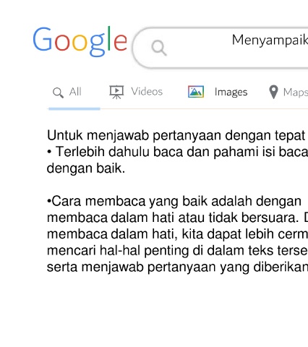
Task: Click the line "serta menjawab pertanyaan yang diberikan"
Action: click(177, 267)
